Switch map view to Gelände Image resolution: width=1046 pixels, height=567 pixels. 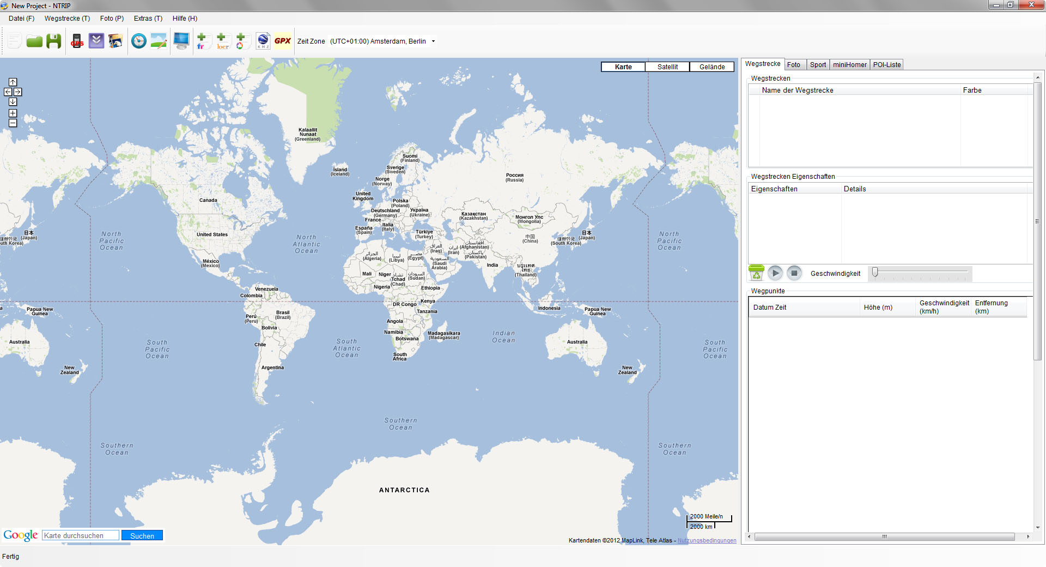point(712,67)
